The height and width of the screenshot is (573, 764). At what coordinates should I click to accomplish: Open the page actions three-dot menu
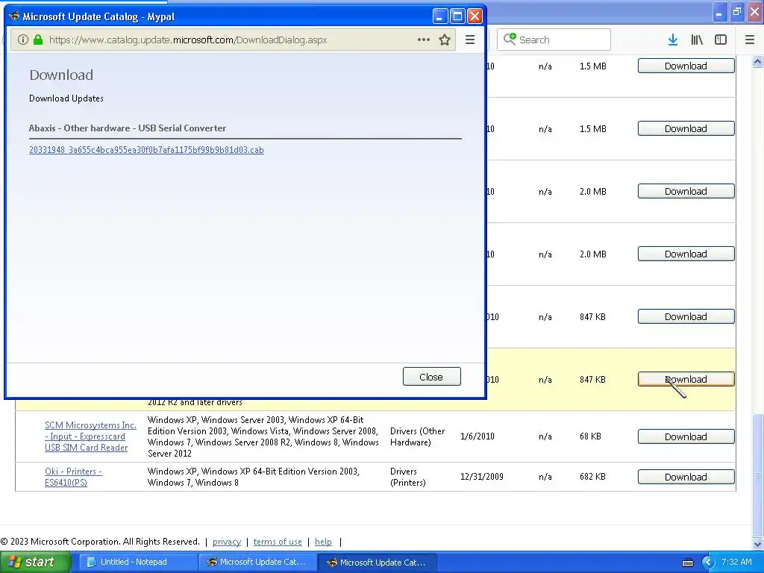(424, 40)
